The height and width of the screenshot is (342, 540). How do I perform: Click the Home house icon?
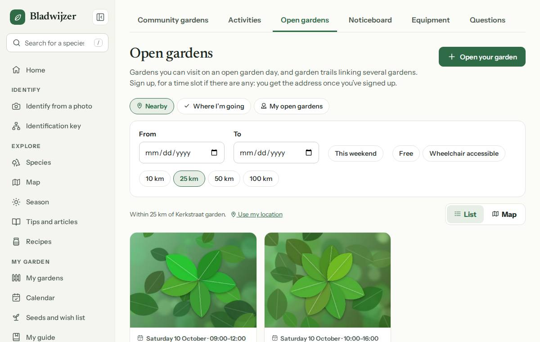pyautogui.click(x=16, y=70)
